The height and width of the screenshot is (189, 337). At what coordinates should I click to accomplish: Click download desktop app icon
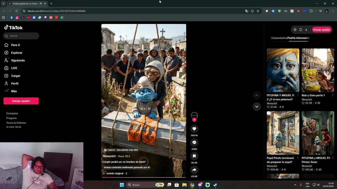click(306, 30)
